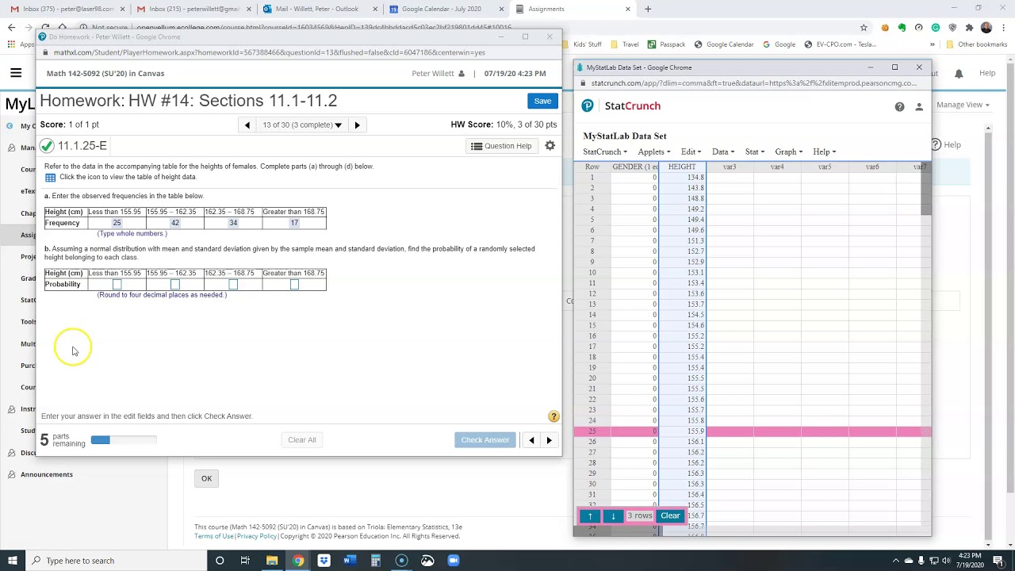
Task: Open homework settings gear icon
Action: [550, 146]
